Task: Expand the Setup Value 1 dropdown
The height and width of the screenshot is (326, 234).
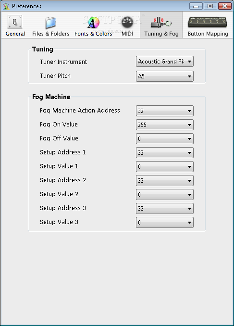Action: (x=165, y=166)
